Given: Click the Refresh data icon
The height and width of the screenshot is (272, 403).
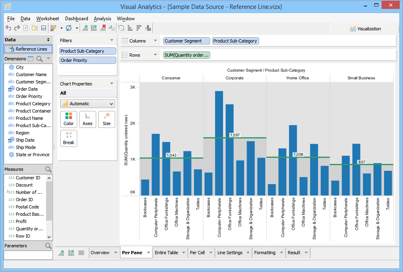Looking at the screenshot, I should coord(69,28).
